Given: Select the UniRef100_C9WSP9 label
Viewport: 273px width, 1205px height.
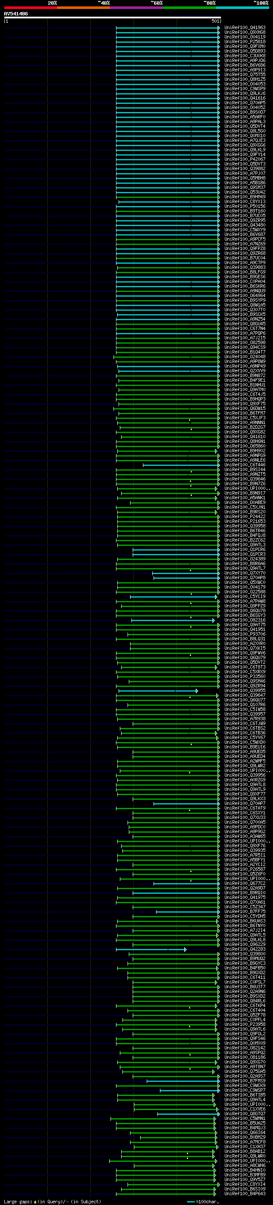Looking at the screenshot, I should [x=244, y=88].
